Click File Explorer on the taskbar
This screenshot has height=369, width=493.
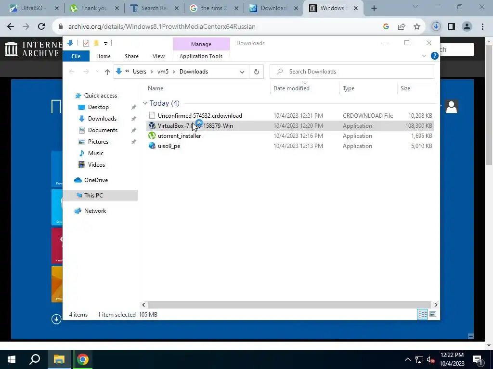(59, 359)
